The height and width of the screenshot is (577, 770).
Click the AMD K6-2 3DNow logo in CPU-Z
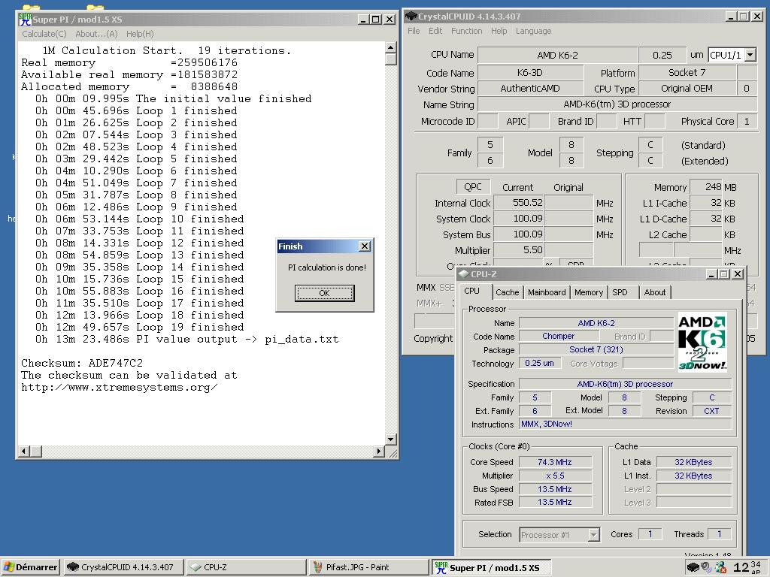[702, 342]
